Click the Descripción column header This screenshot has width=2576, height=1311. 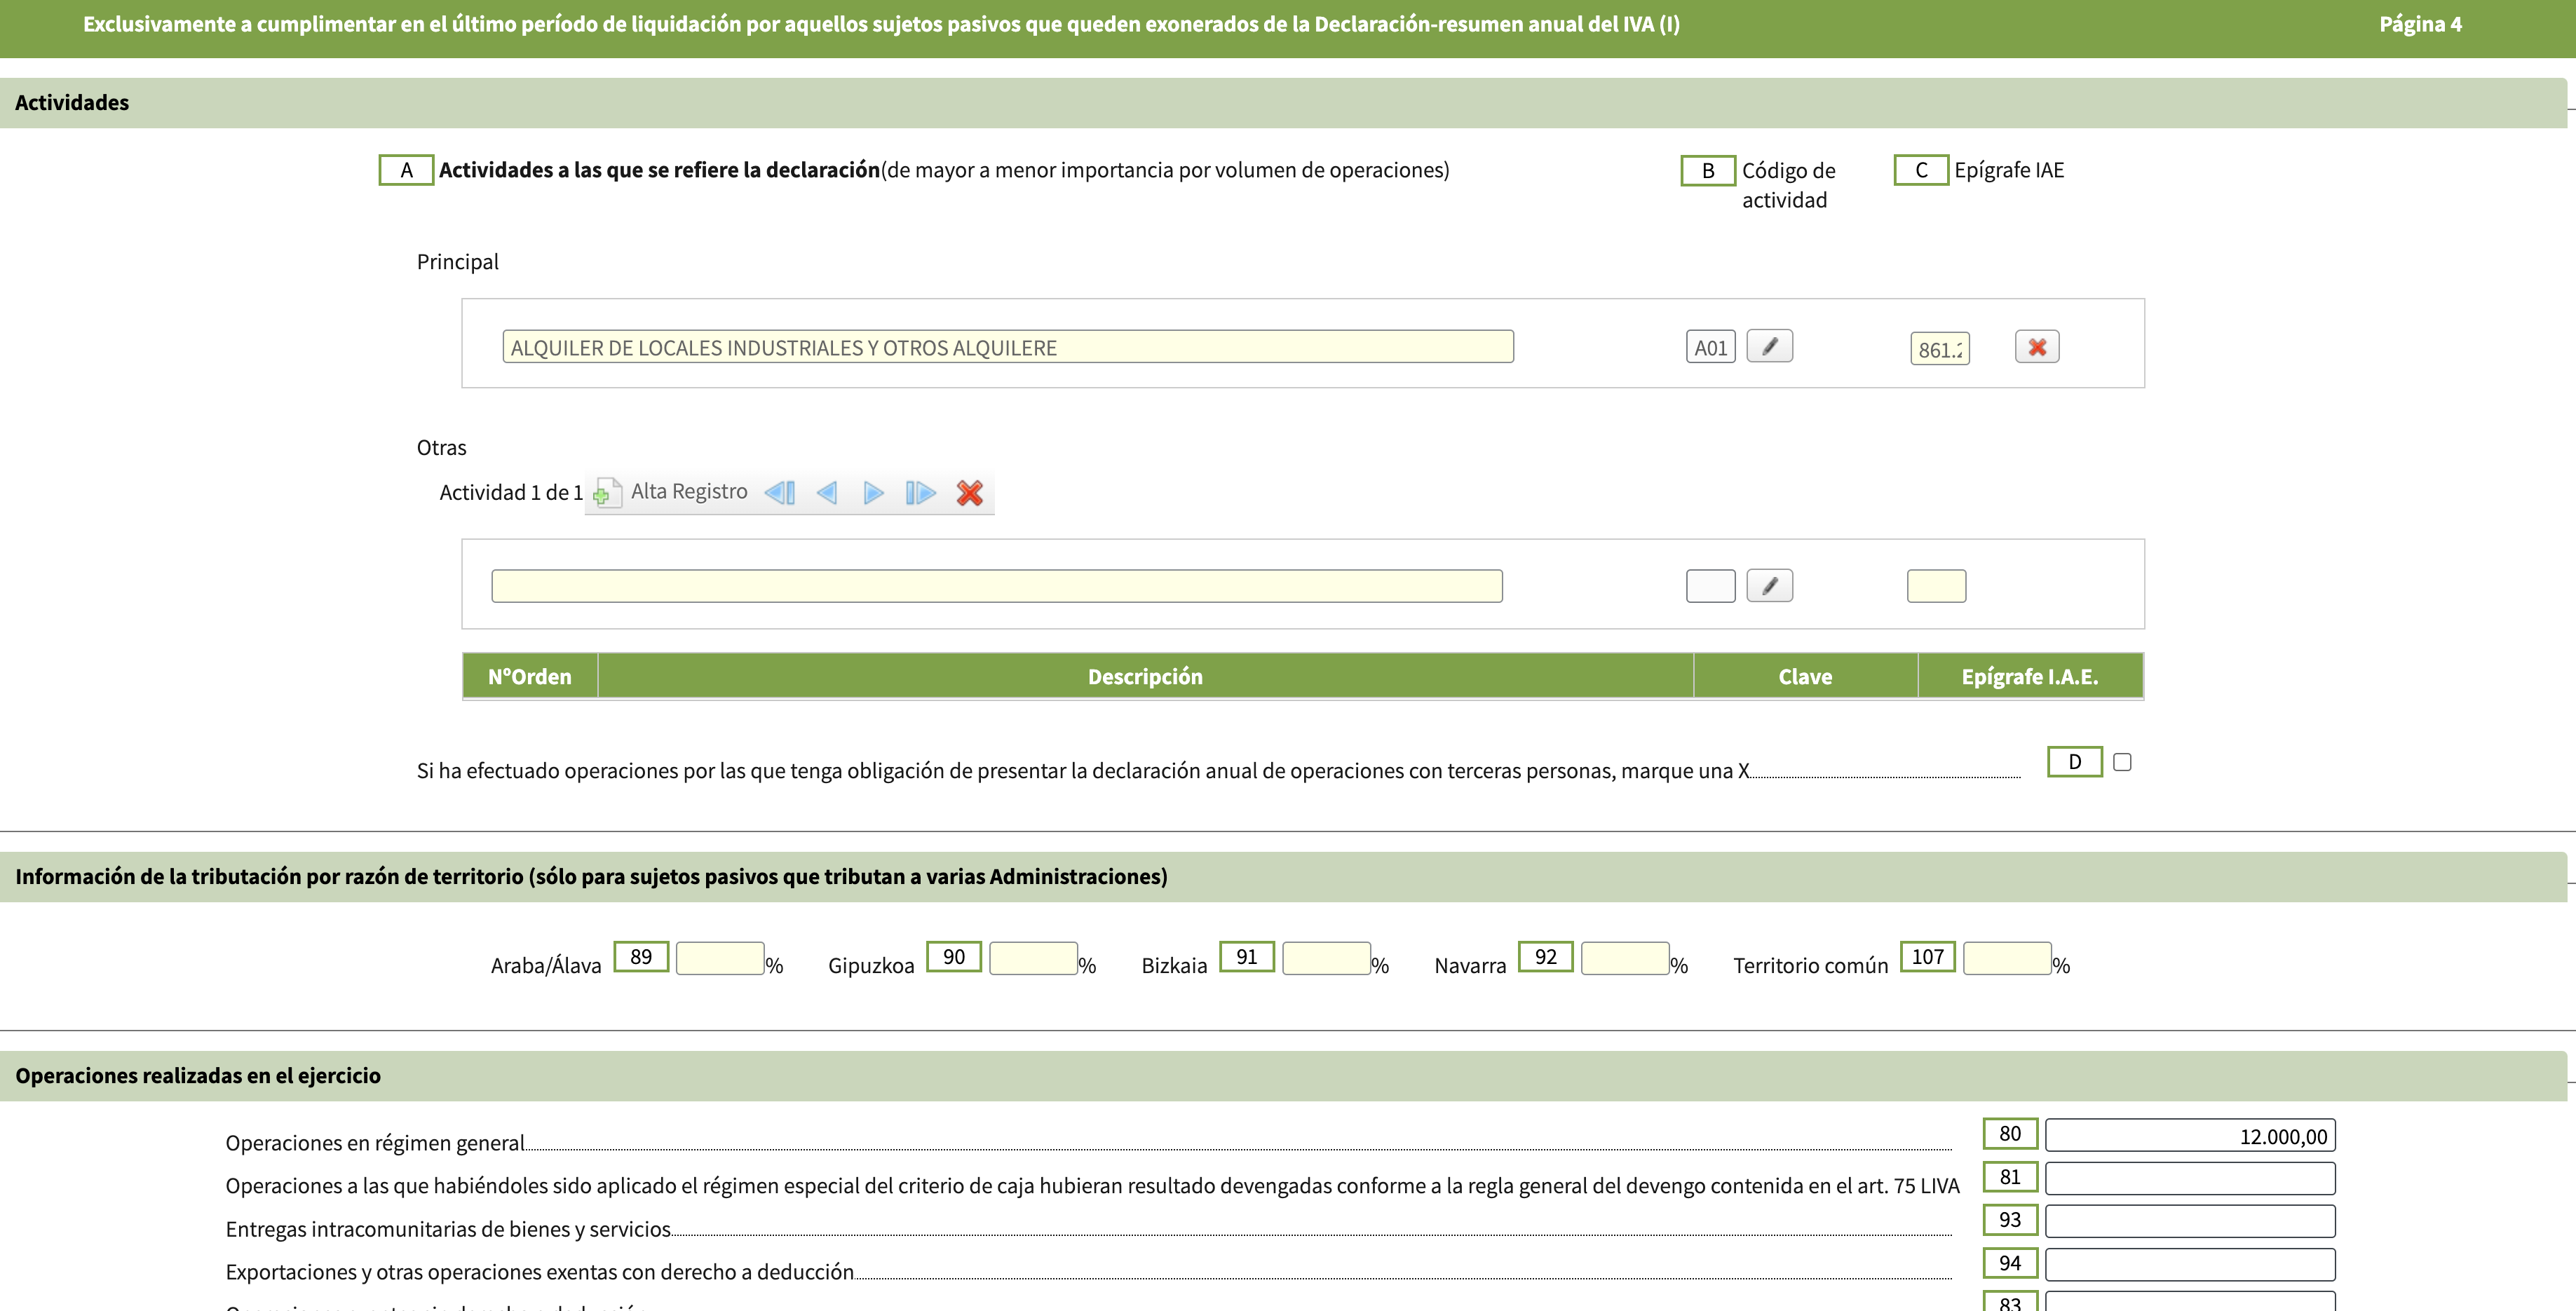(1145, 676)
